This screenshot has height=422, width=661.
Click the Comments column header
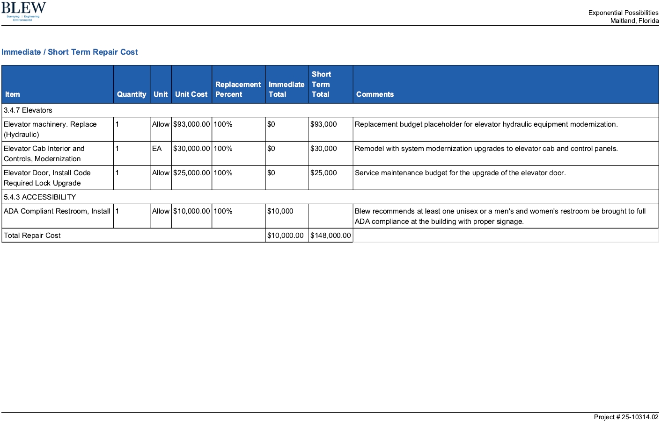coord(375,94)
